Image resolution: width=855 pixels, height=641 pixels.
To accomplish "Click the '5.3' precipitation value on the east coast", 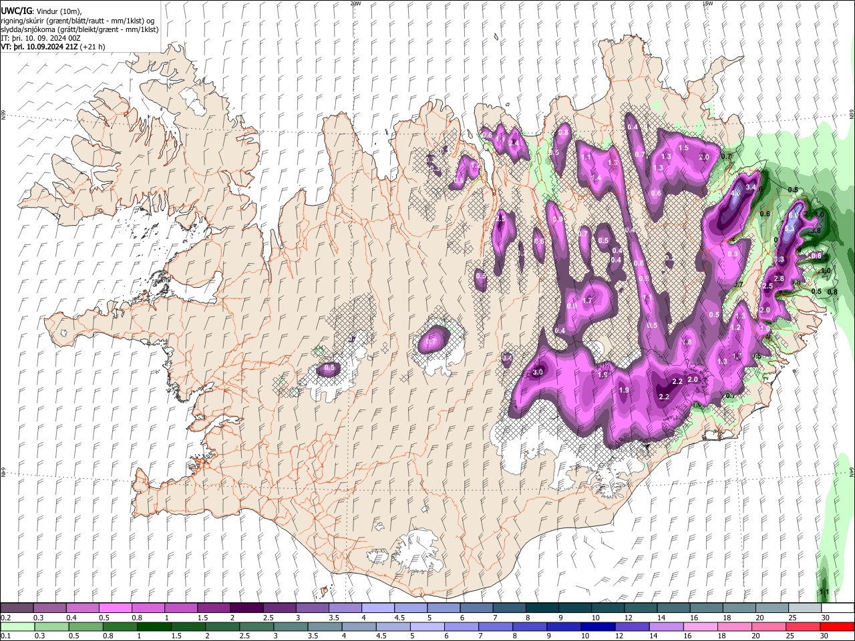I will (790, 229).
